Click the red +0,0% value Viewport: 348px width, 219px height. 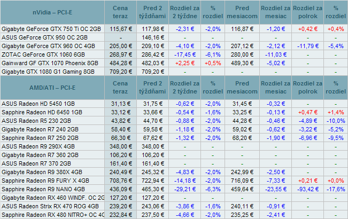point(336,181)
